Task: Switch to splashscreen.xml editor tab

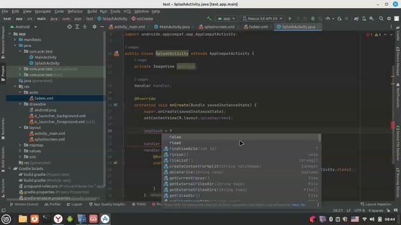Action: click(x=217, y=26)
